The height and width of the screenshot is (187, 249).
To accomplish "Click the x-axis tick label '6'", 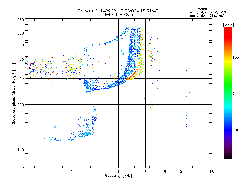I will pyautogui.click(x=145, y=172).
